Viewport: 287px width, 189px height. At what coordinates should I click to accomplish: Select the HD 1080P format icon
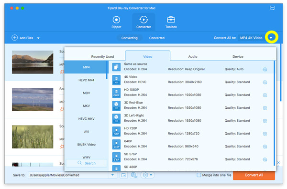pos(116,93)
